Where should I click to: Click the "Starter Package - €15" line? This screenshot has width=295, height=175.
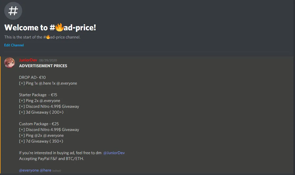click(38, 95)
